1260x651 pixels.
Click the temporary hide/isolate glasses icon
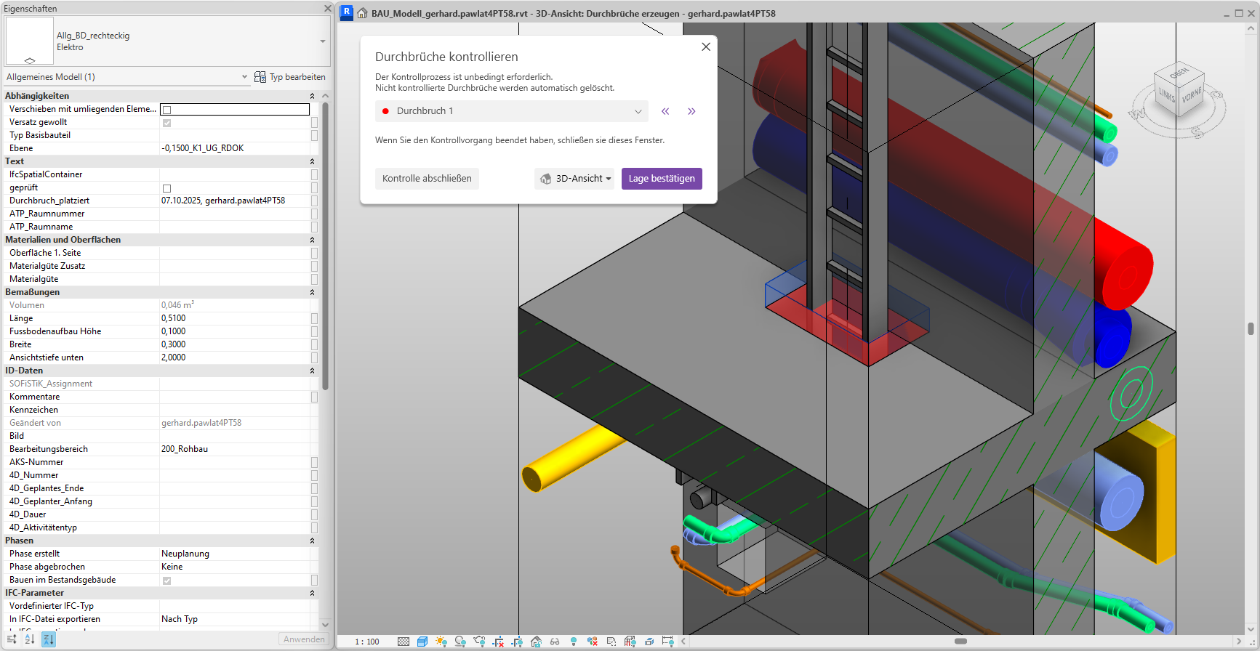(x=555, y=642)
